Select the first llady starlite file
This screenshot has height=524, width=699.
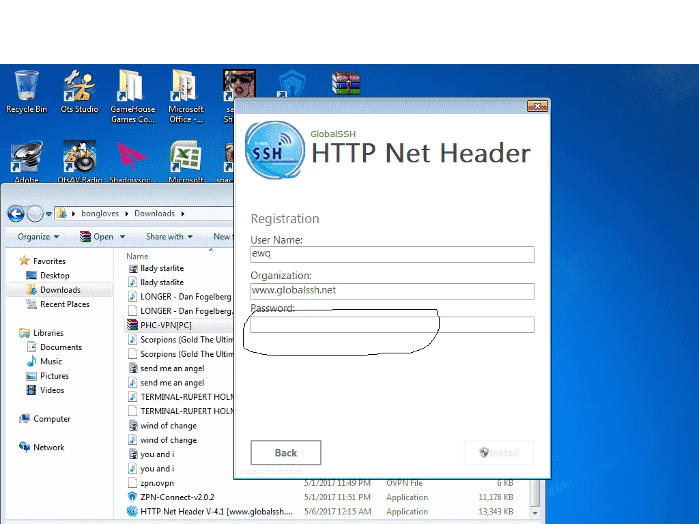(156, 268)
